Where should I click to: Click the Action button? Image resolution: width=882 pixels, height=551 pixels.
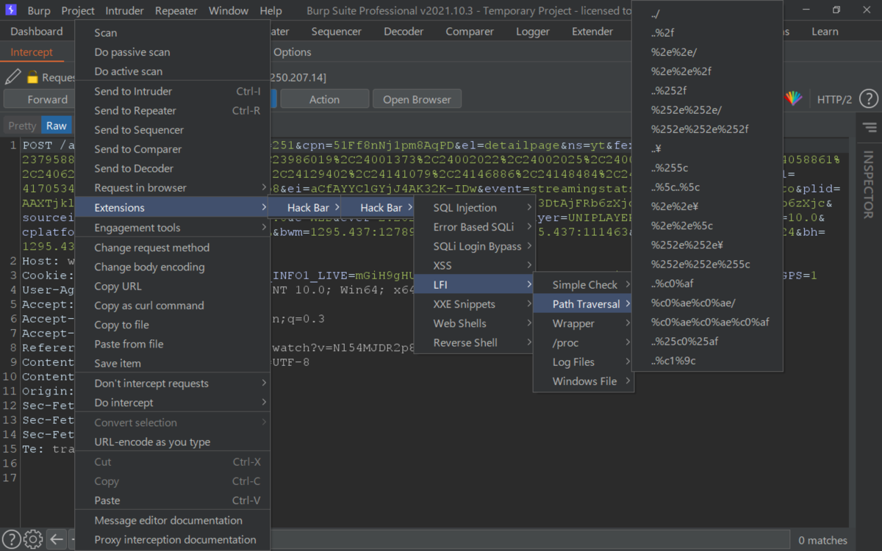[x=324, y=99]
